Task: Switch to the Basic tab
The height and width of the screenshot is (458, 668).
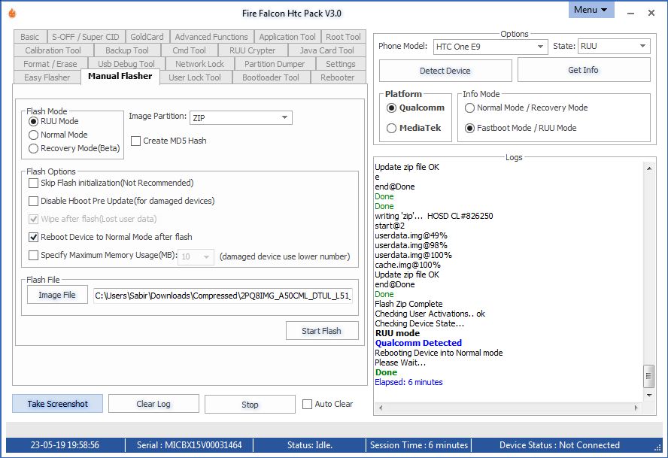Action: pos(30,37)
